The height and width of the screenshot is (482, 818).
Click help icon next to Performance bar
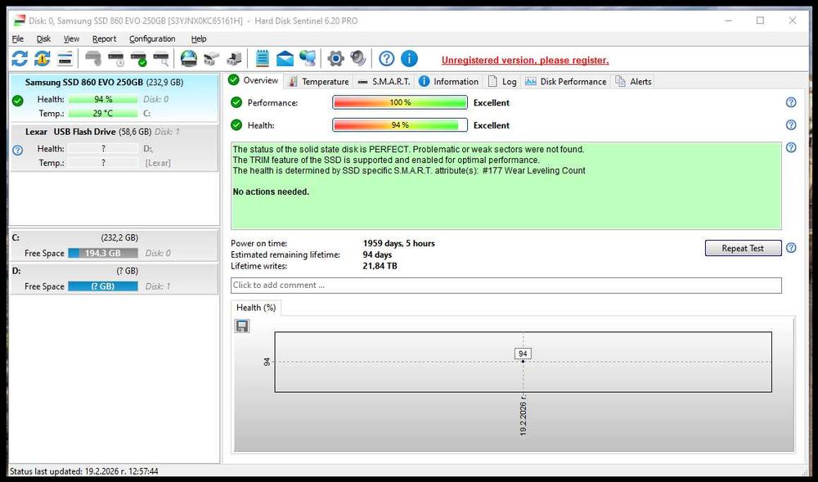(x=791, y=102)
